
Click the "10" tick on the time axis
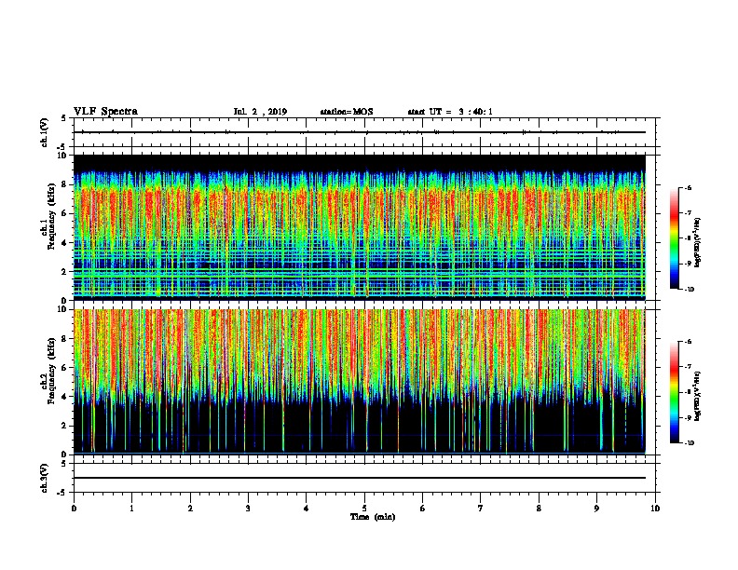(x=655, y=509)
